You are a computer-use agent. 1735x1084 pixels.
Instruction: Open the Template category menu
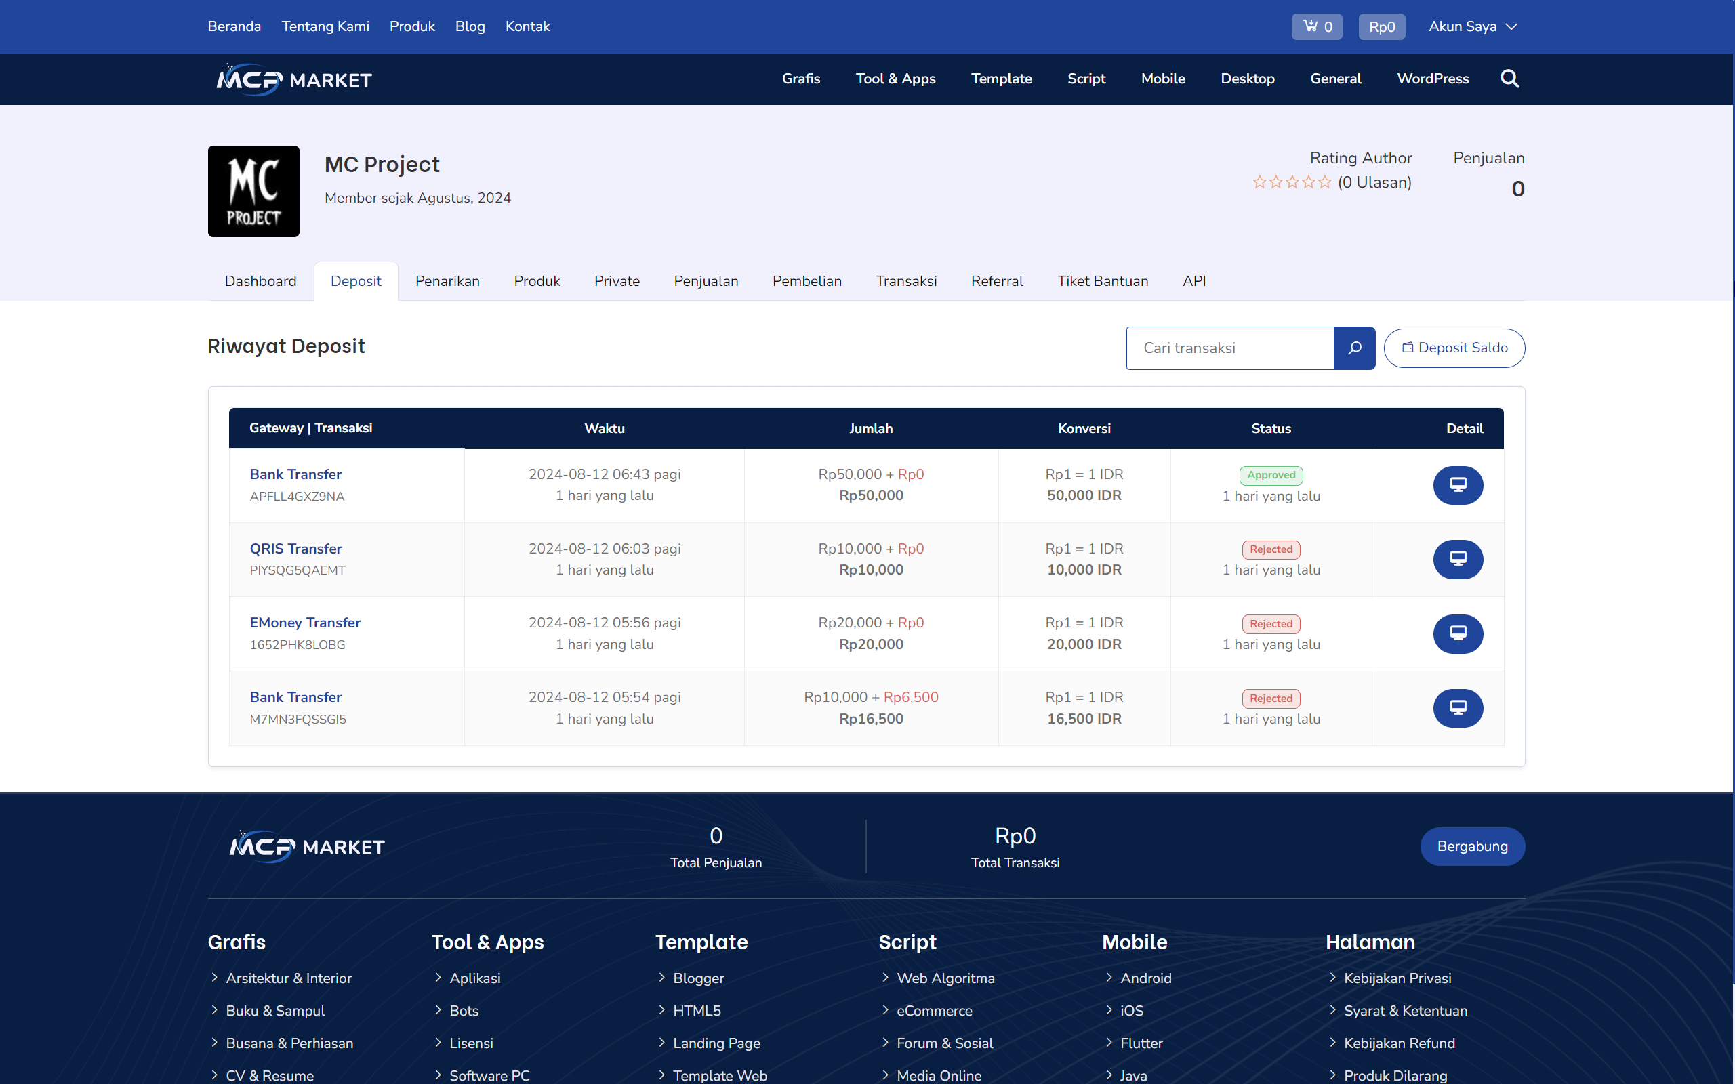point(1001,79)
